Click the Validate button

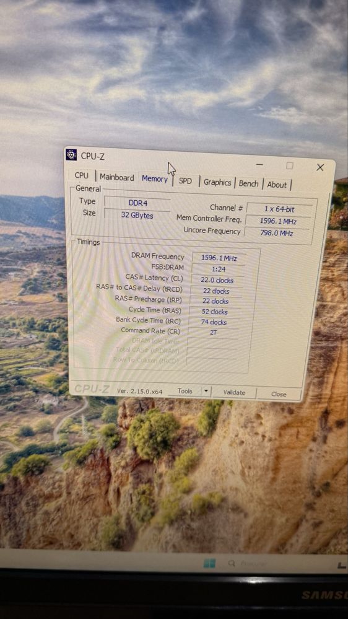pos(234,392)
